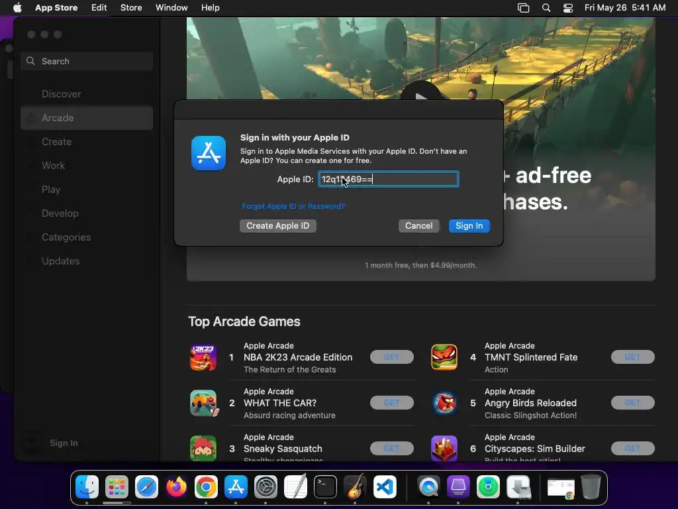Open Trash from the Dock
The height and width of the screenshot is (509, 678).
pyautogui.click(x=591, y=487)
